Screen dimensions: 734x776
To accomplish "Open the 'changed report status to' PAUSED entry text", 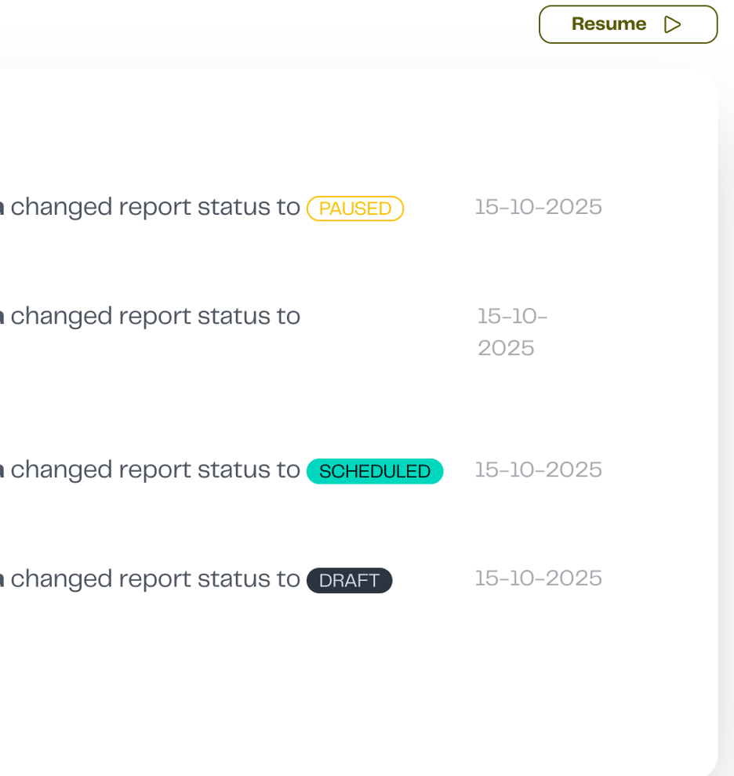I will (x=155, y=208).
